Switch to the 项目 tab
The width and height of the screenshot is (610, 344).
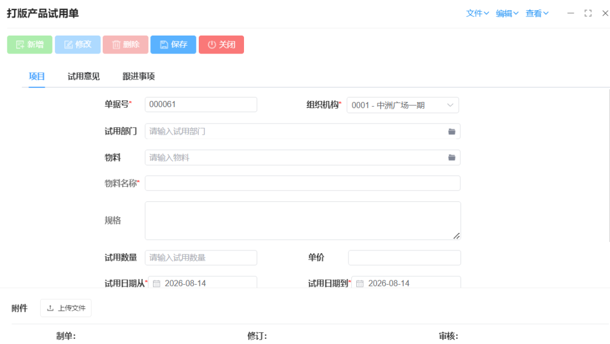click(x=37, y=76)
